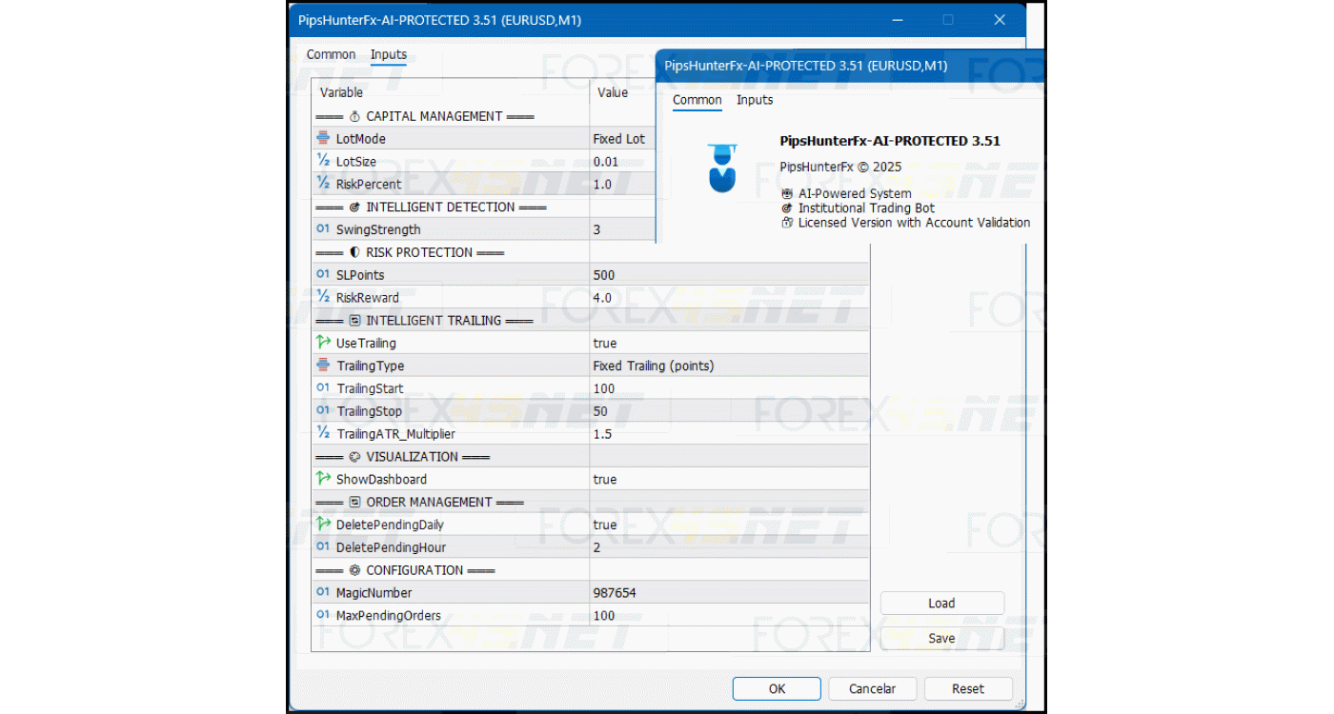Image resolution: width=1334 pixels, height=714 pixels.
Task: Click the LotSize decimal type icon
Action: click(x=323, y=162)
